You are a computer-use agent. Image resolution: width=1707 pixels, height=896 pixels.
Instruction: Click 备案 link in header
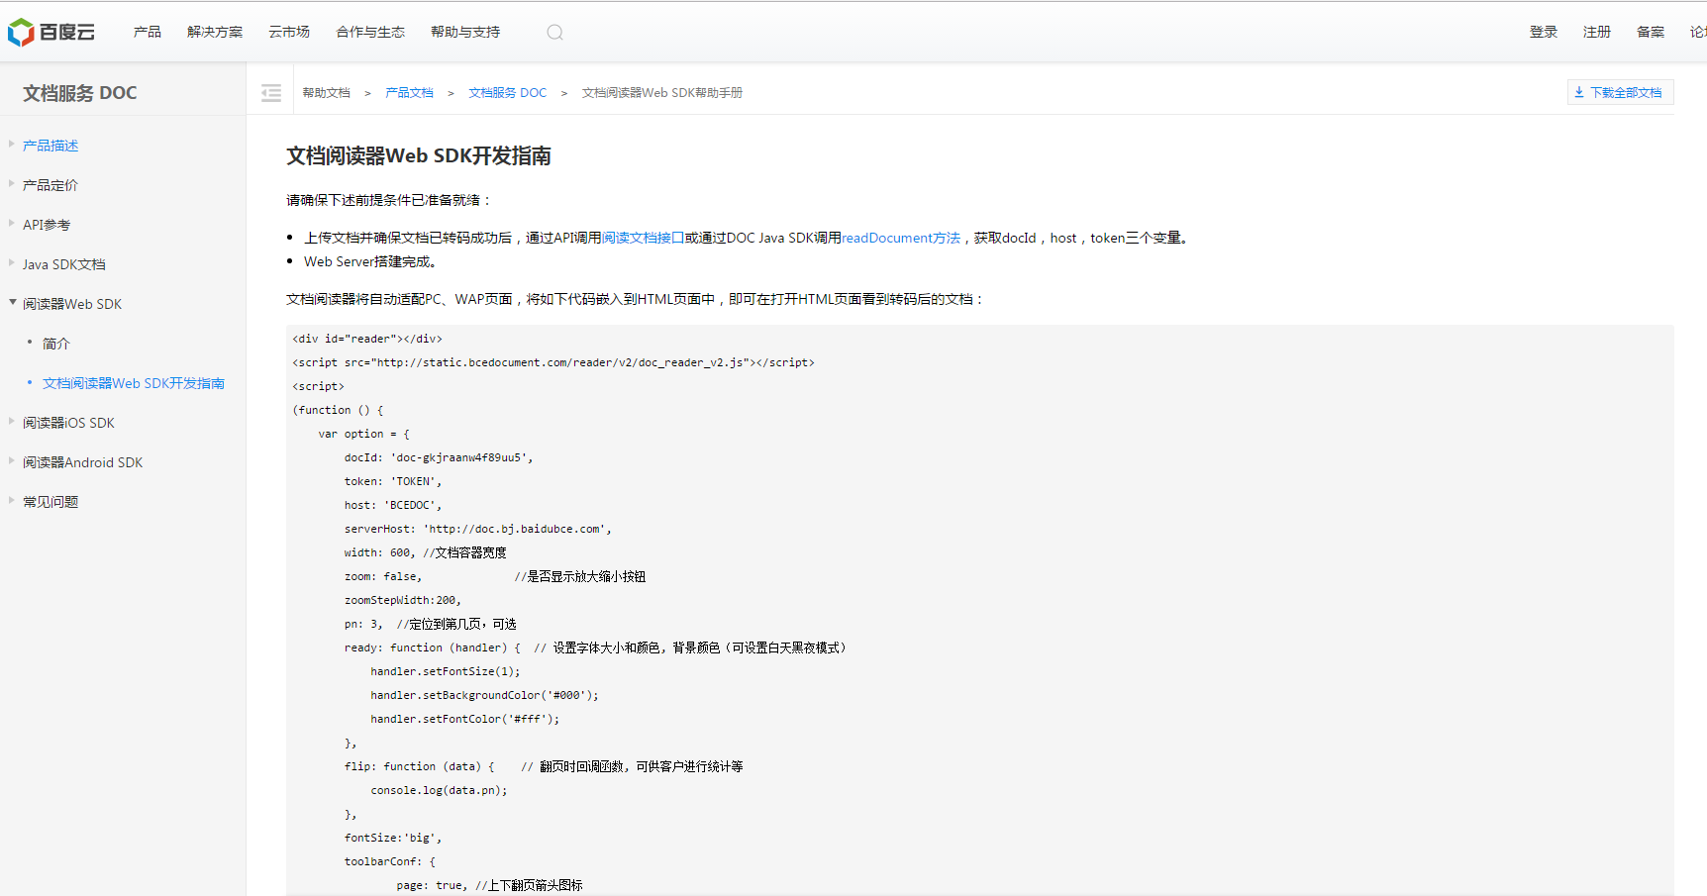[1651, 32]
